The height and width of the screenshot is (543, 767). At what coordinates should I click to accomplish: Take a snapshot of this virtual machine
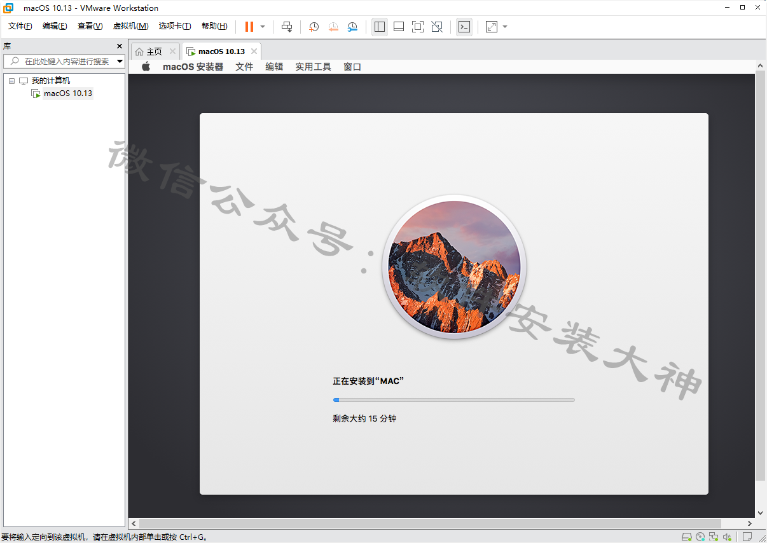(x=314, y=27)
